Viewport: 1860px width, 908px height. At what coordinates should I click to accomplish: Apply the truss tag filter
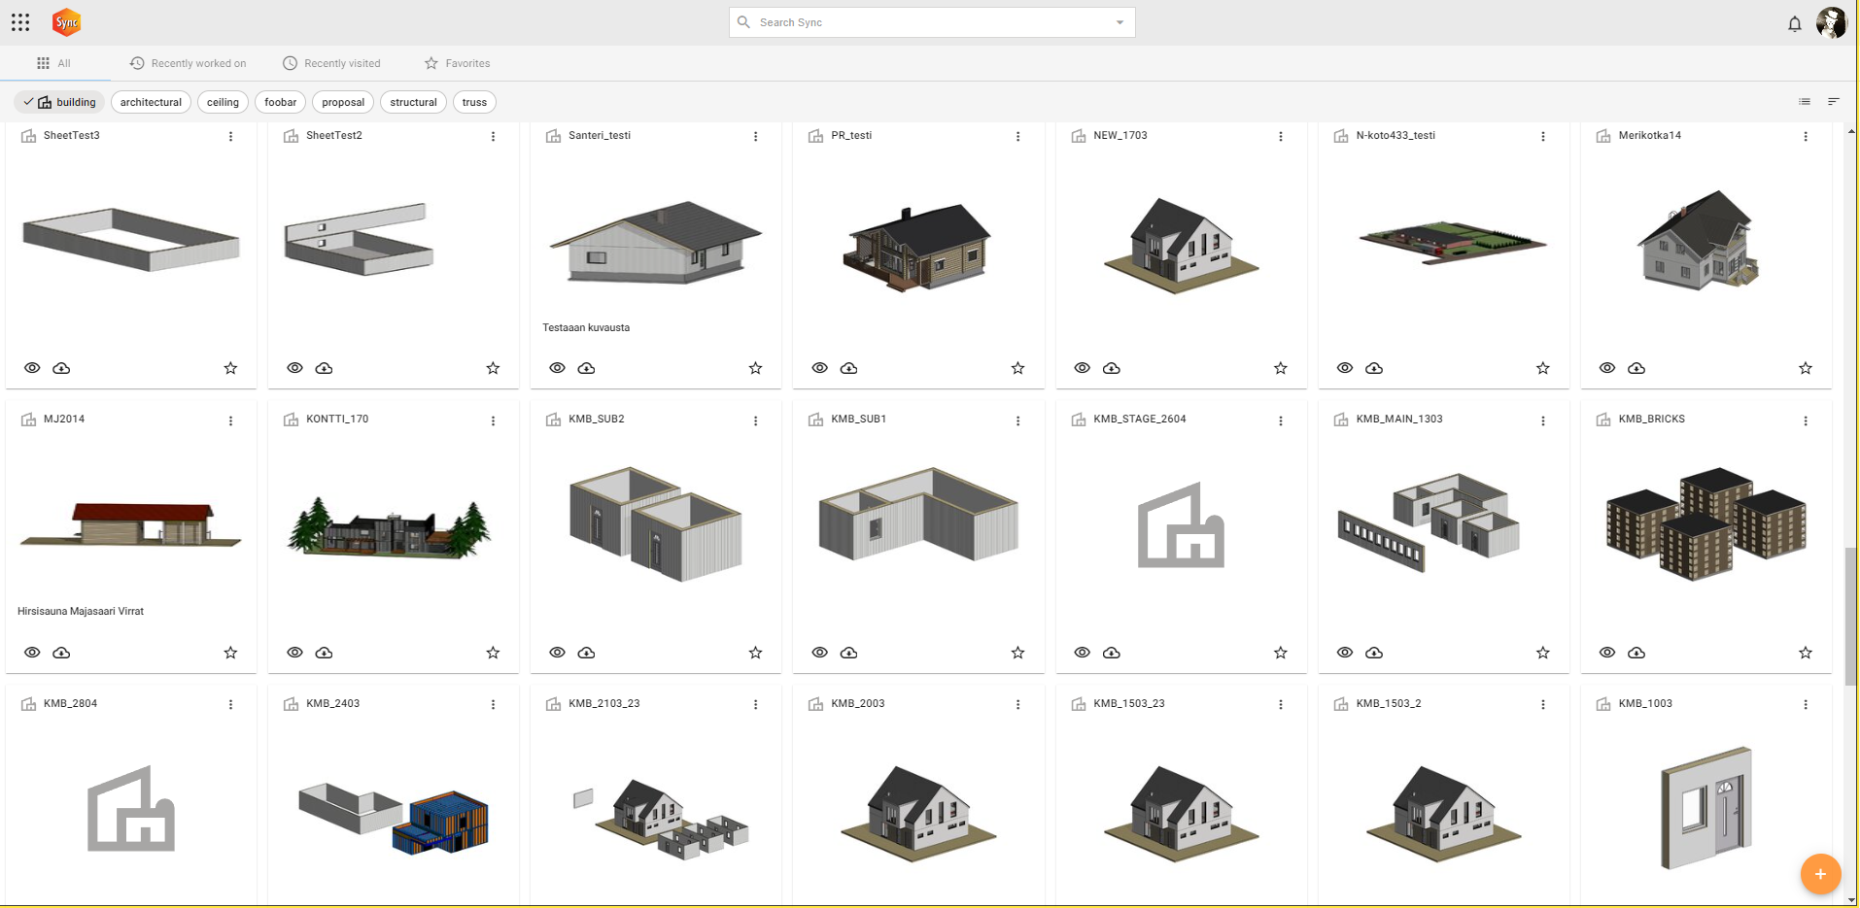474,102
